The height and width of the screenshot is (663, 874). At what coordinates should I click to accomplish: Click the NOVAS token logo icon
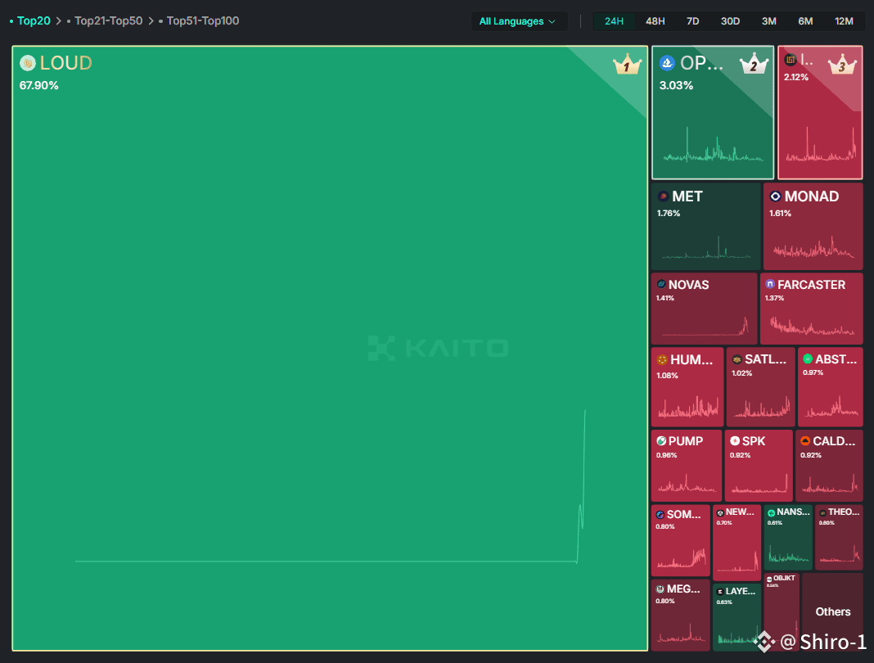click(x=661, y=284)
